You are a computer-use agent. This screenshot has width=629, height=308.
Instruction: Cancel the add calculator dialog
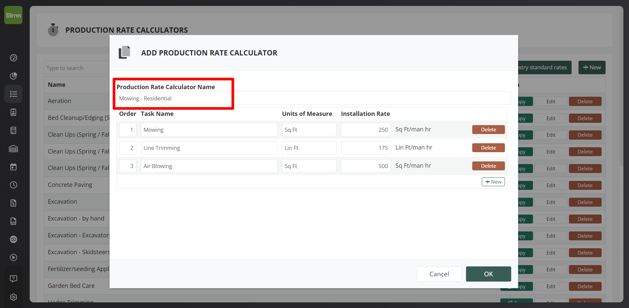[439, 274]
